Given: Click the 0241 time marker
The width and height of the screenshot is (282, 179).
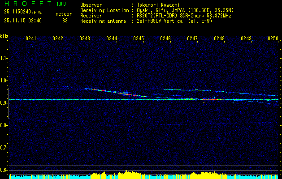Looking at the screenshot, I should click(x=31, y=39).
